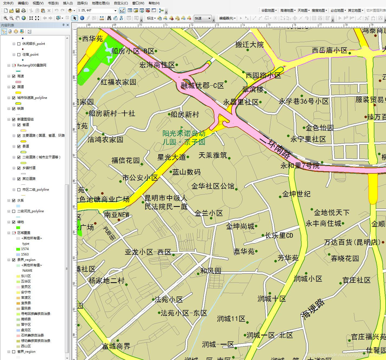Click the green 绿地 layer symbol swatch
The width and height of the screenshot is (386, 360).
(18, 227)
